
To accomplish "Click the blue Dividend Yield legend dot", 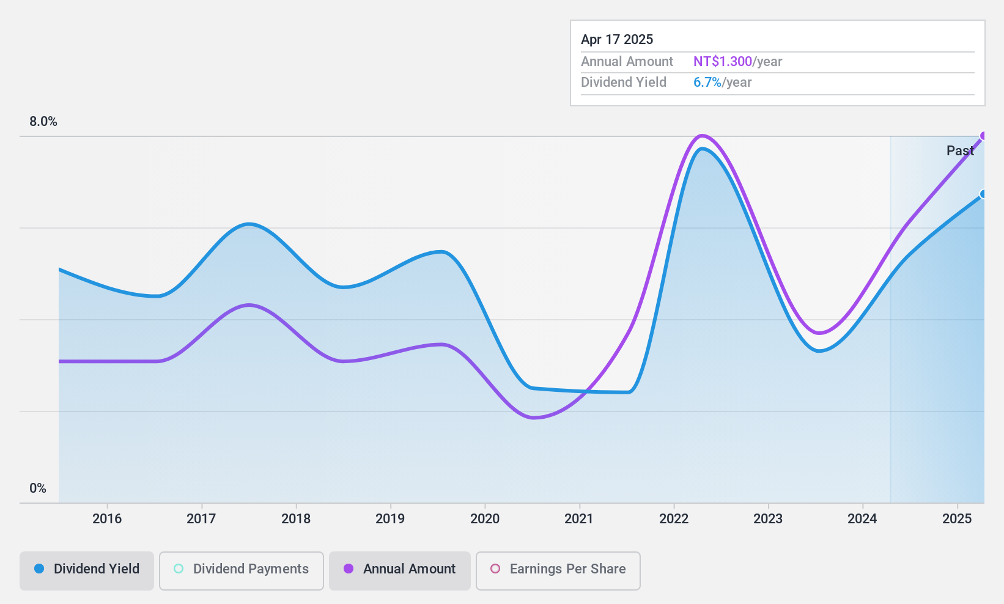I will pos(39,569).
